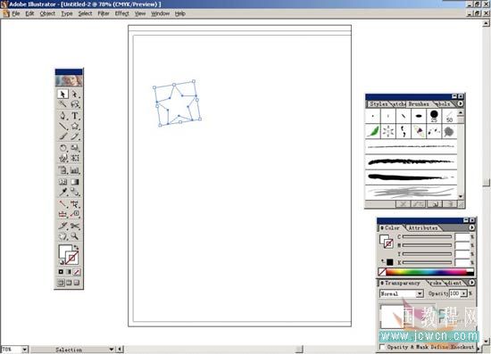Switch to Full Screen Mode button
491x354 pixels.
[77, 283]
